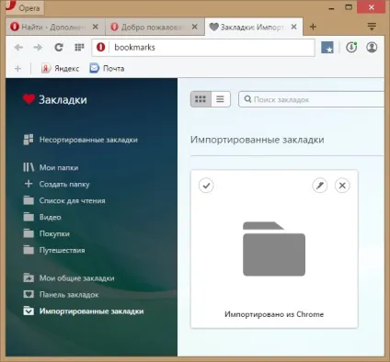Add a page to the bookmarks bar with plus
390x362 pixels.
[17, 68]
